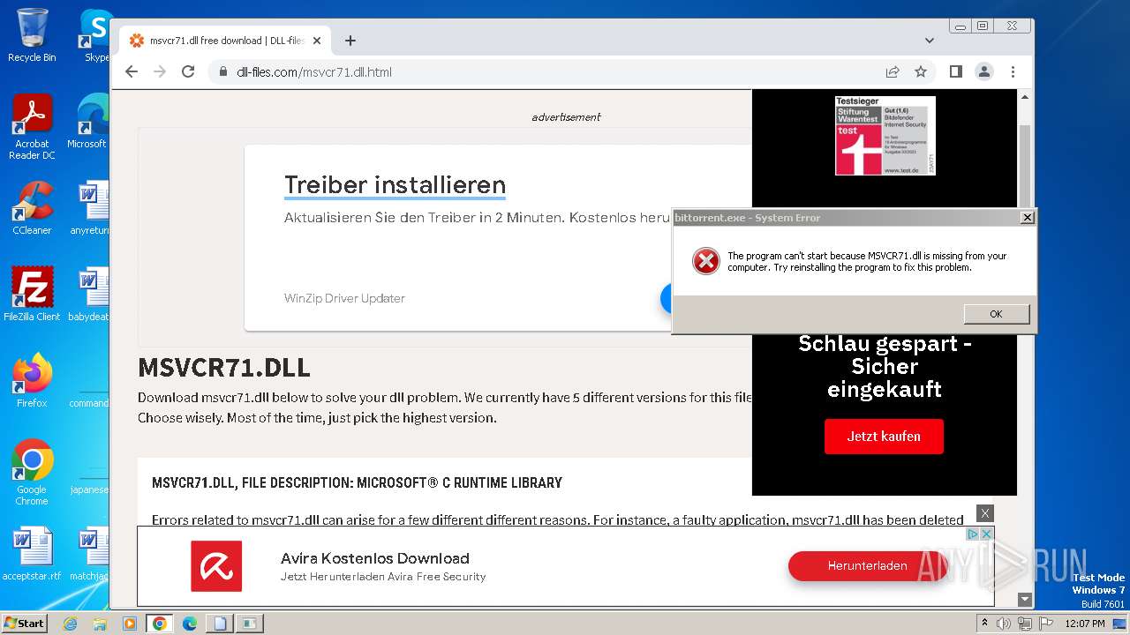Click the address bar URL field
Image resolution: width=1130 pixels, height=635 pixels.
click(547, 71)
